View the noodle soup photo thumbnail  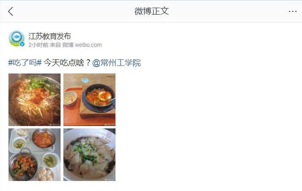(35, 100)
